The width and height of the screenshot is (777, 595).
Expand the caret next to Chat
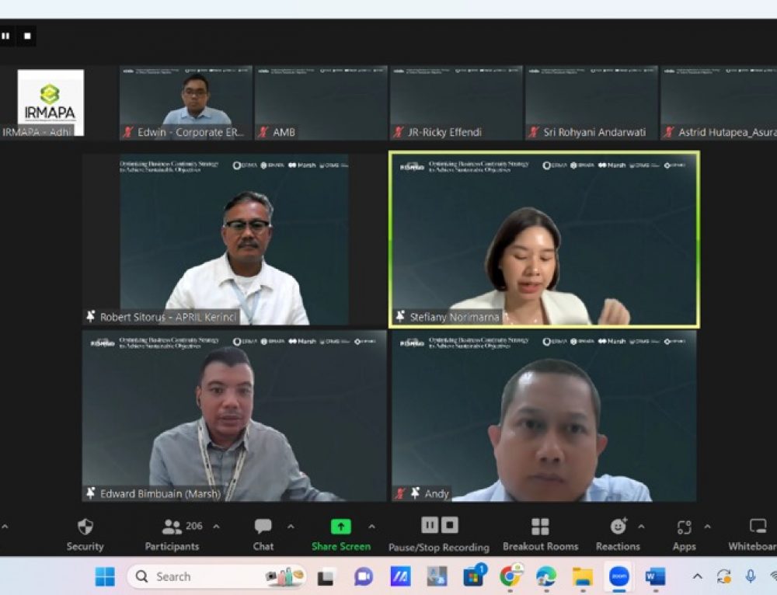(x=291, y=527)
